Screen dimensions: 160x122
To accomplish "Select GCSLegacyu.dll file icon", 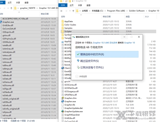I will click(63, 91).
